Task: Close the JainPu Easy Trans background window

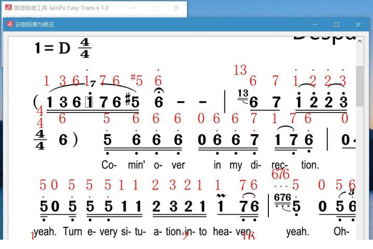Action: click(x=176, y=8)
